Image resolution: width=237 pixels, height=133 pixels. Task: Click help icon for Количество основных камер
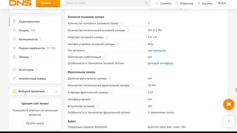coord(121,23)
